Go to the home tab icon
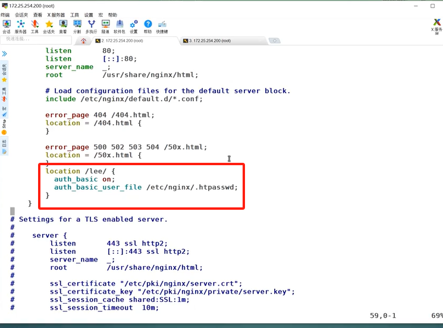This screenshot has height=328, width=443. [x=83, y=41]
